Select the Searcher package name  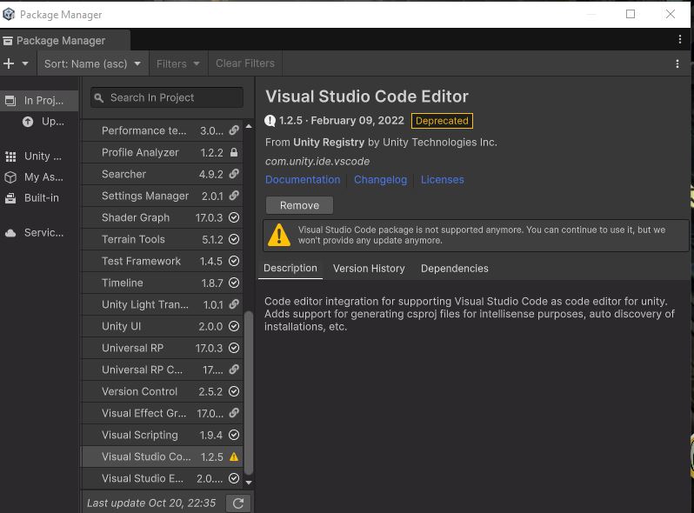(x=123, y=174)
